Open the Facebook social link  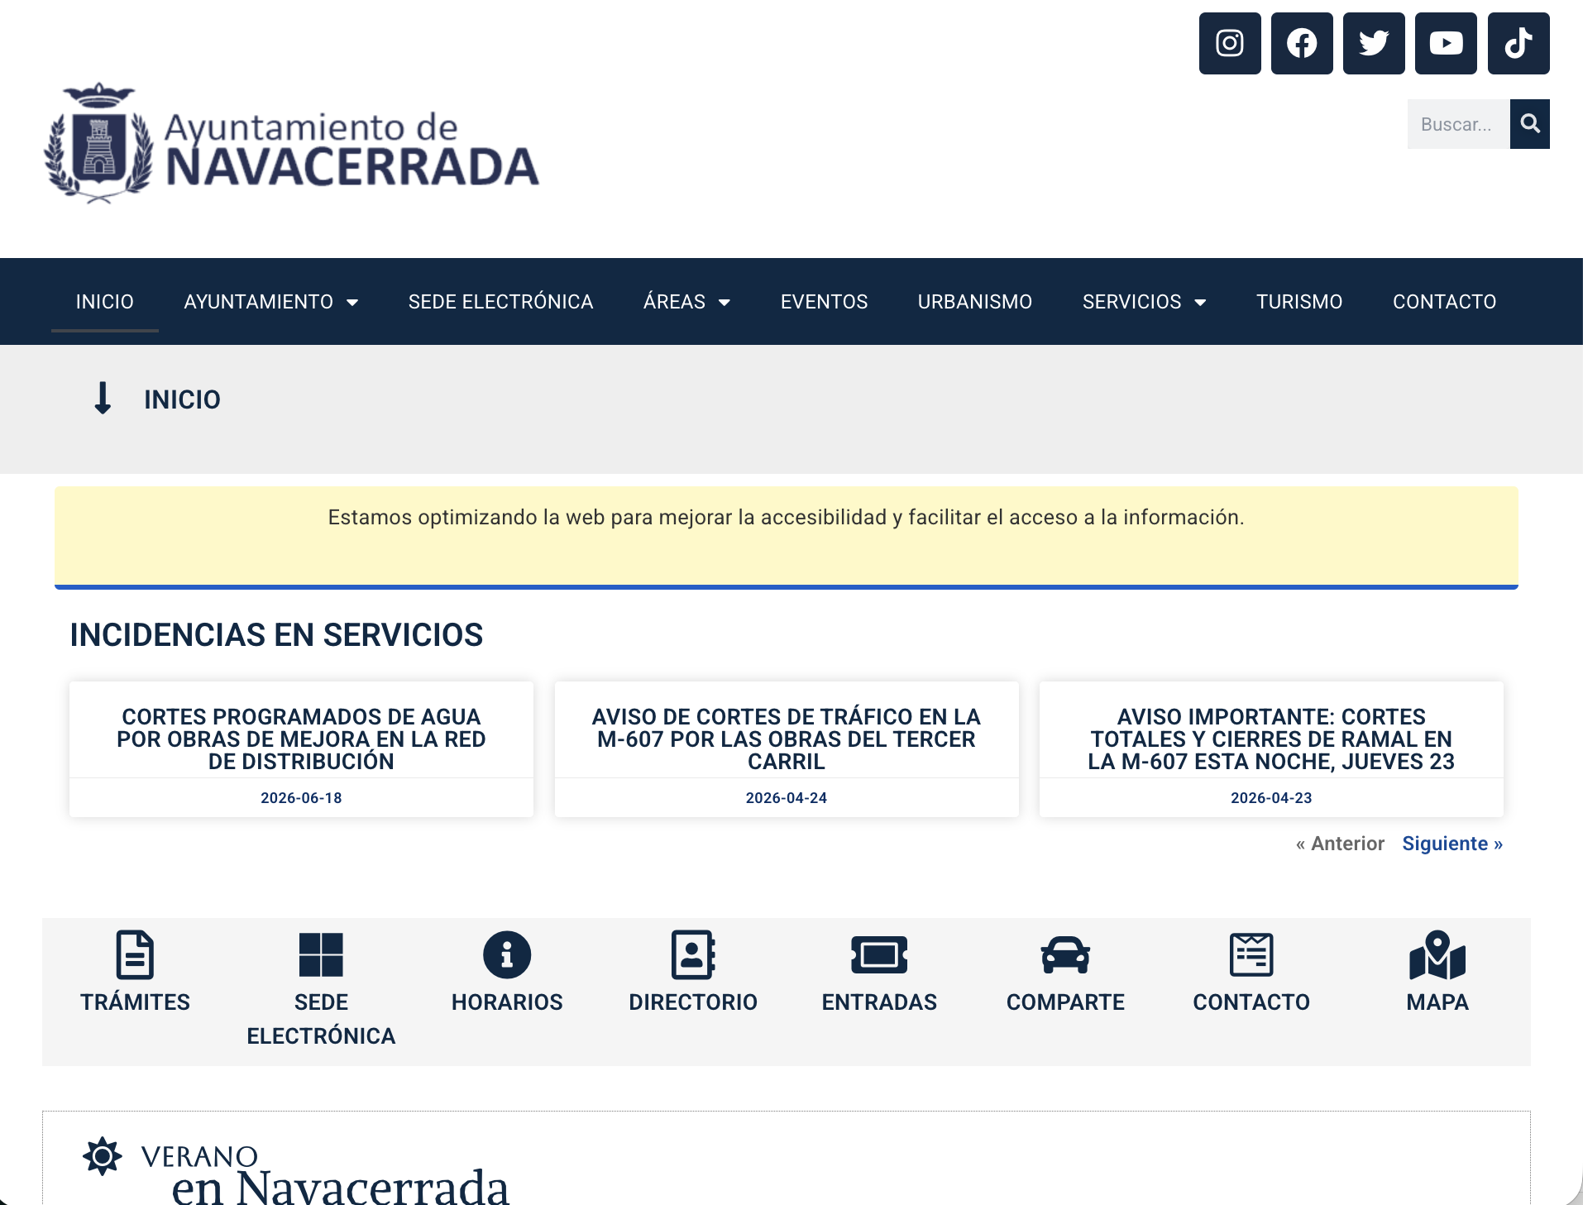pyautogui.click(x=1302, y=43)
